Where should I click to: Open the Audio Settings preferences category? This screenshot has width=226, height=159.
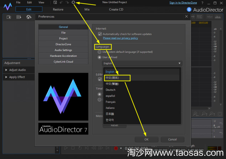(x=63, y=50)
